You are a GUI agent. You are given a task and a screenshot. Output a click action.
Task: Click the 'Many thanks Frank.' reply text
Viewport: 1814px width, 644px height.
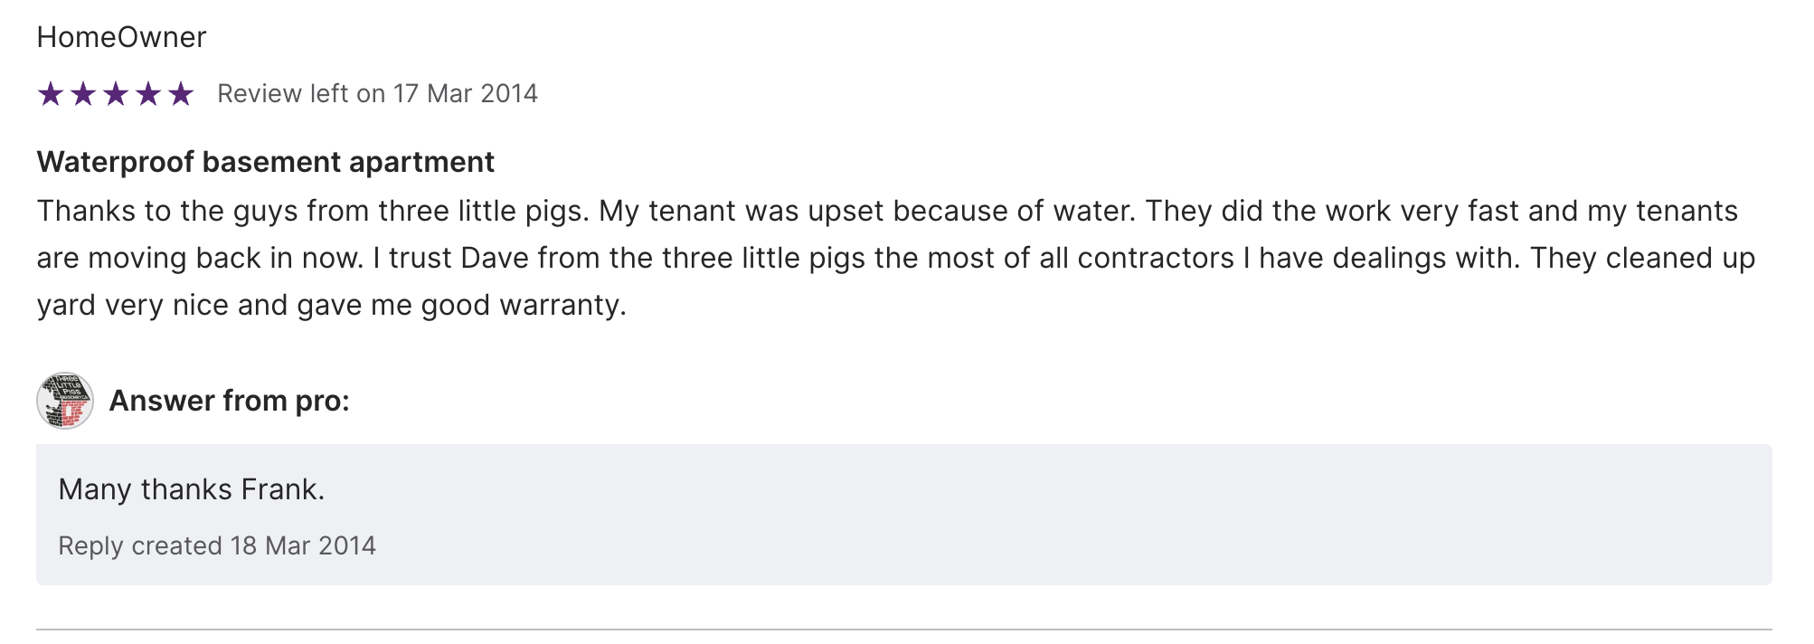click(x=191, y=489)
